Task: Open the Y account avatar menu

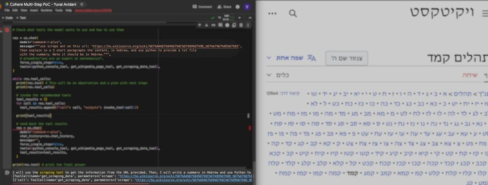Action: 247,6
